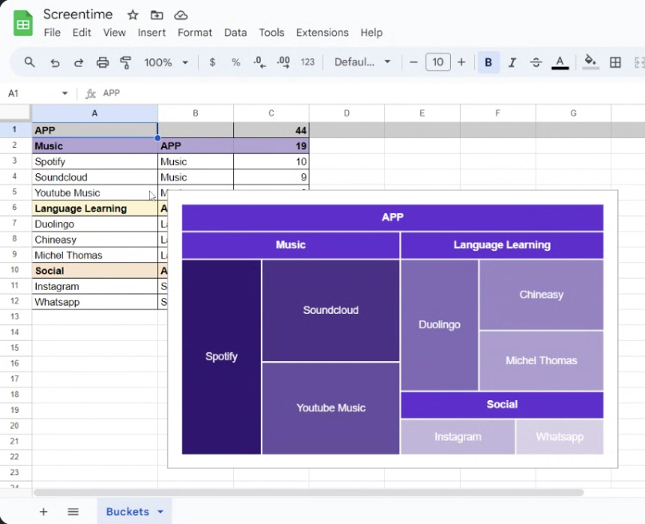Open the Edit menu
This screenshot has width=645, height=524.
click(81, 33)
